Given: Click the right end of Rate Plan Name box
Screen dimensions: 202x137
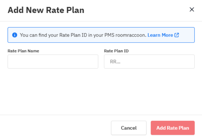Looking at the screenshot, I should [93, 62].
